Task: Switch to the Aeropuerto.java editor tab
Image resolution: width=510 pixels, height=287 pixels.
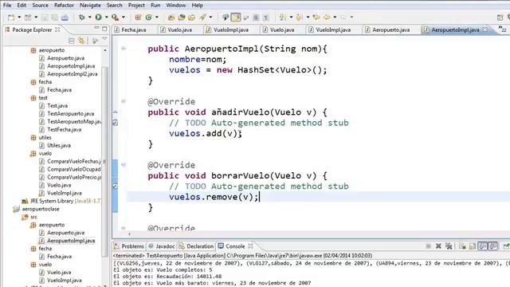Action: click(x=390, y=29)
